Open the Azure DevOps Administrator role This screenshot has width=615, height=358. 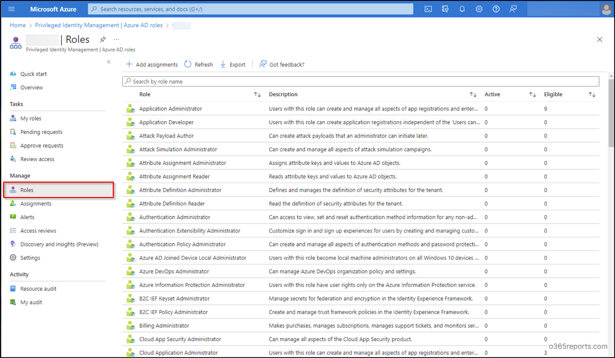(x=174, y=271)
